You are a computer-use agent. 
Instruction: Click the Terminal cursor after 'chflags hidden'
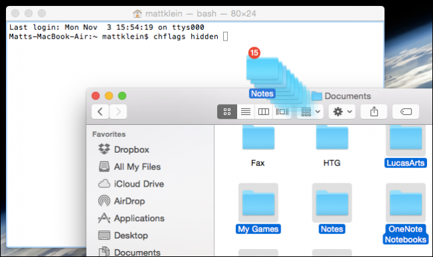click(x=225, y=37)
